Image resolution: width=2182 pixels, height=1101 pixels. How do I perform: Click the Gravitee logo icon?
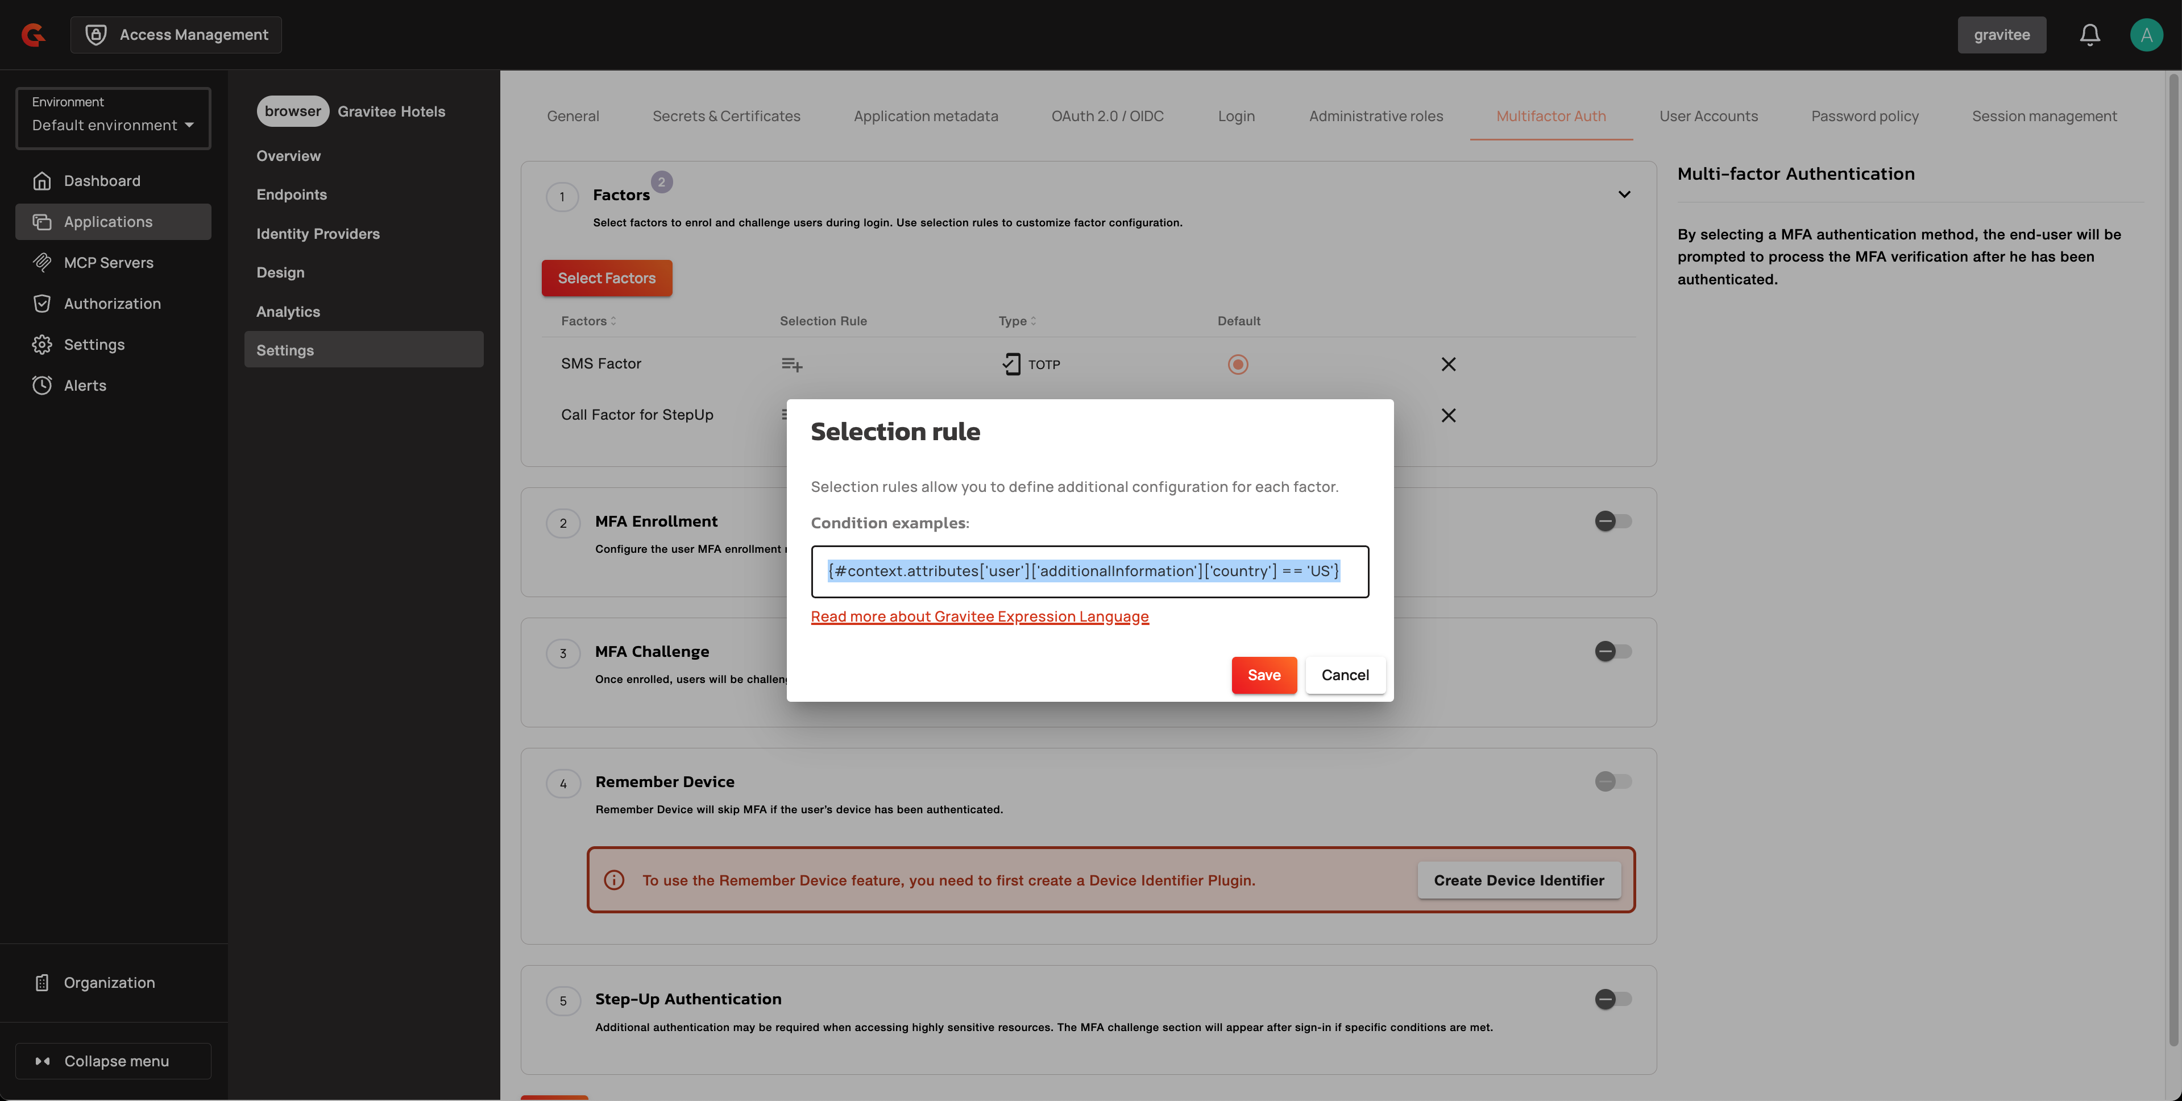pyautogui.click(x=33, y=35)
